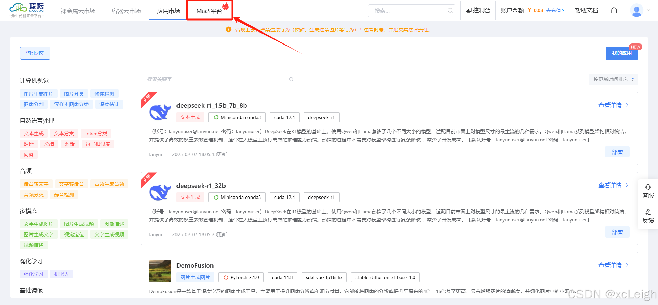The height and width of the screenshot is (305, 658).
Task: View details of deepseek-r1_1.5b_7b_8b
Action: [610, 105]
